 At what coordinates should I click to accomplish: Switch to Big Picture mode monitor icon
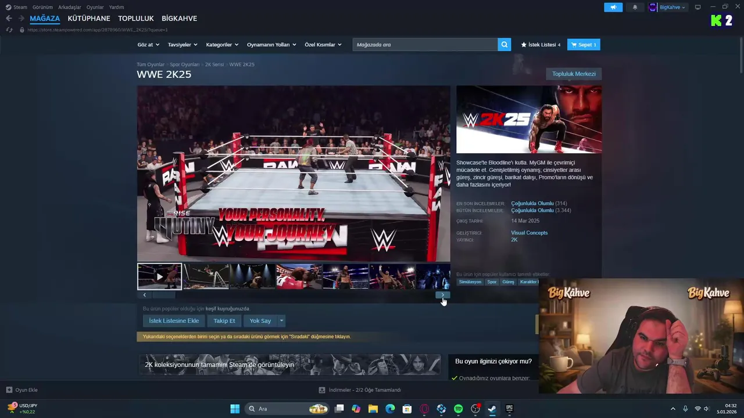(698, 7)
